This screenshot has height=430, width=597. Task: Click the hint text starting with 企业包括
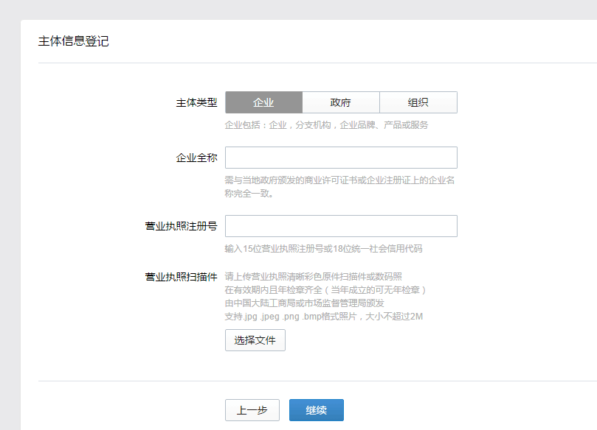point(326,125)
